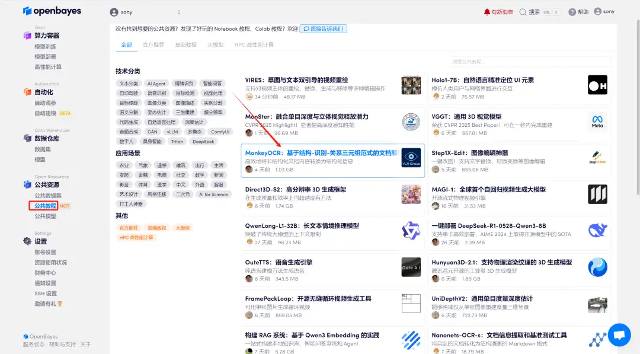Click the search magnifier icon

coord(523,12)
